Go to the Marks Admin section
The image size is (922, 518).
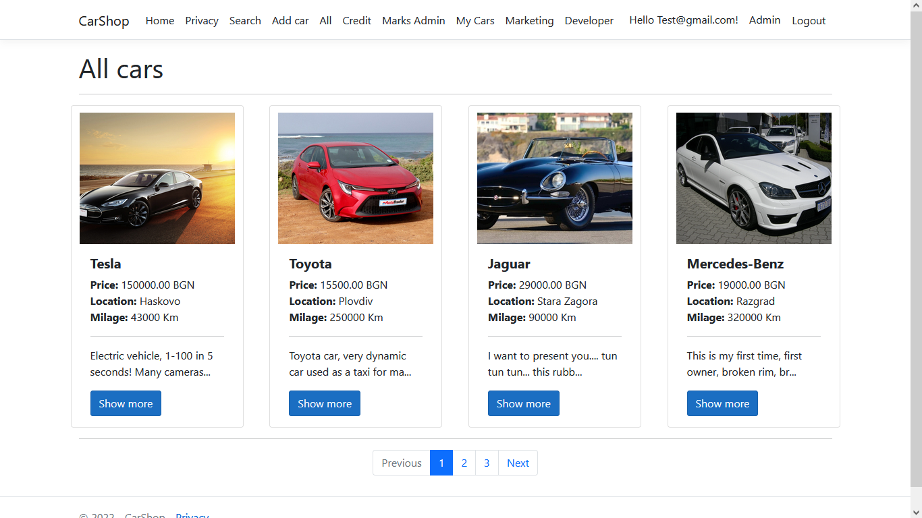point(413,20)
